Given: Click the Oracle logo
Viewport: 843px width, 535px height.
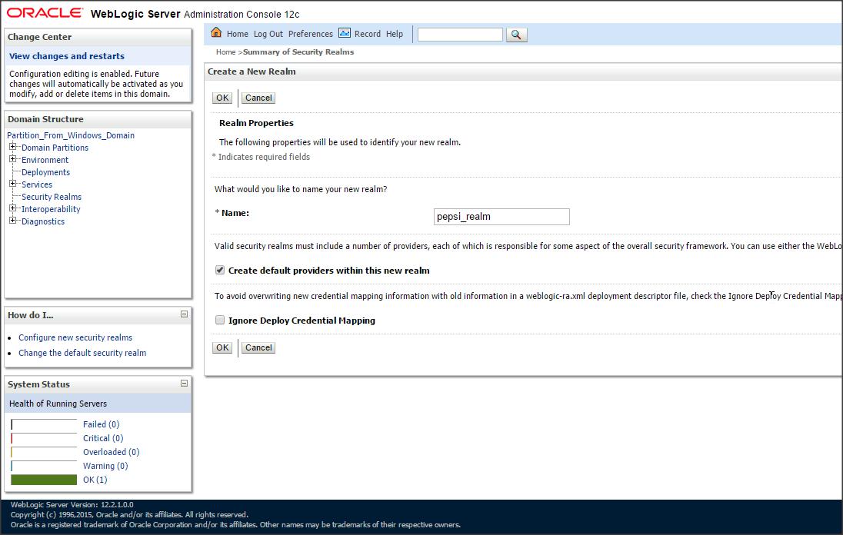Looking at the screenshot, I should click(45, 13).
